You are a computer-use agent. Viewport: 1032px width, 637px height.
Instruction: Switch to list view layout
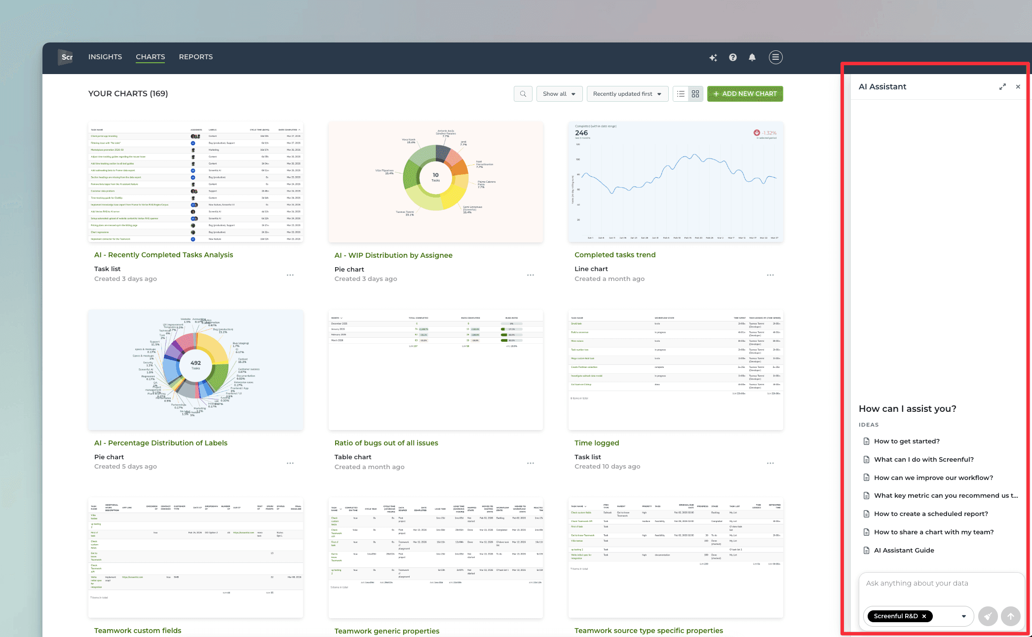click(681, 94)
